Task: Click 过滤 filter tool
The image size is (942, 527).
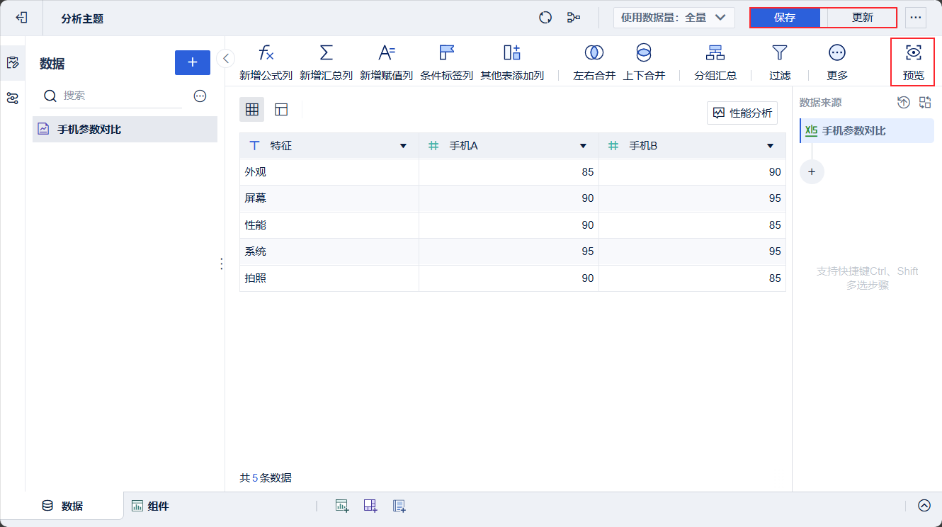Action: [x=780, y=62]
